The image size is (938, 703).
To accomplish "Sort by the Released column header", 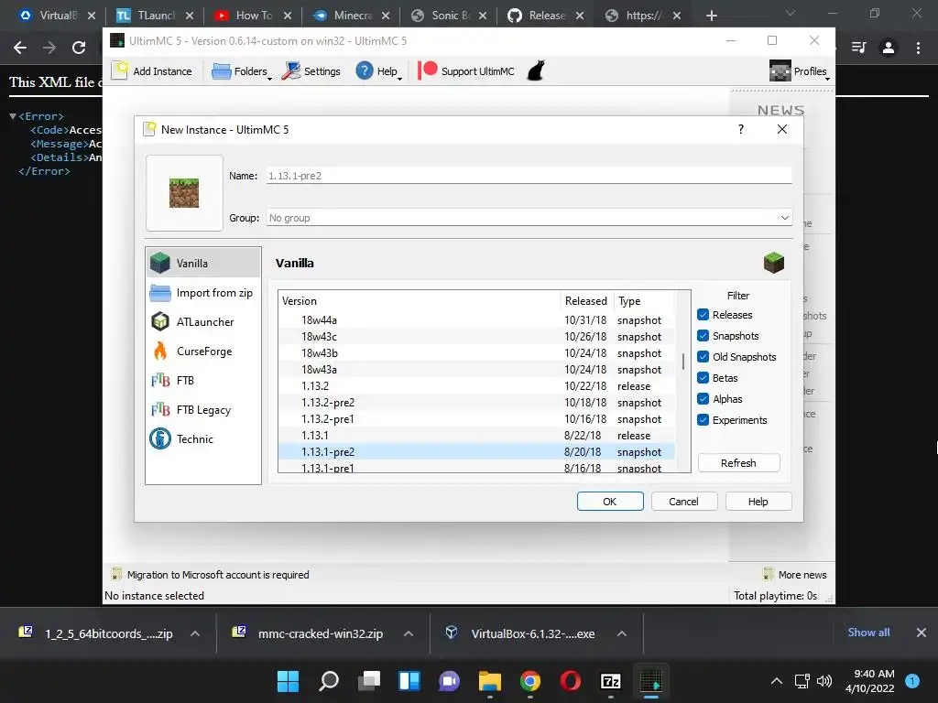I will point(587,300).
